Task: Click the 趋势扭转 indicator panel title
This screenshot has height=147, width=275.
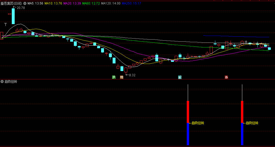Action: [x=11, y=81]
